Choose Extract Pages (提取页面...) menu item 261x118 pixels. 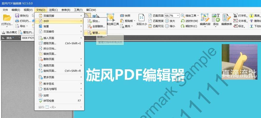[x=59, y=43]
